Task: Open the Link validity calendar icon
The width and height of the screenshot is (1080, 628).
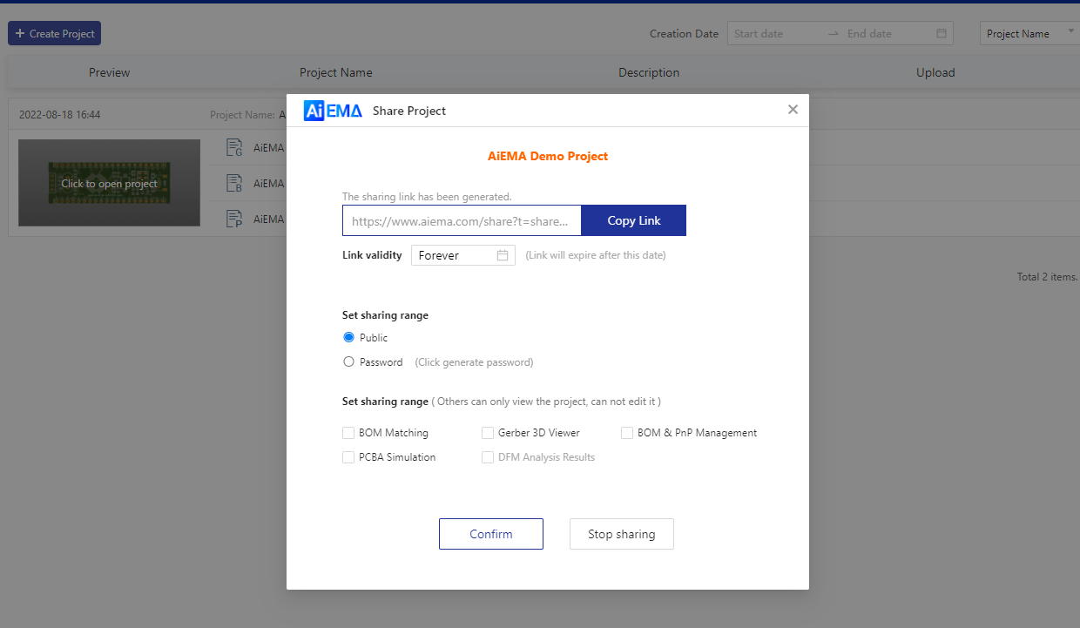Action: (503, 255)
